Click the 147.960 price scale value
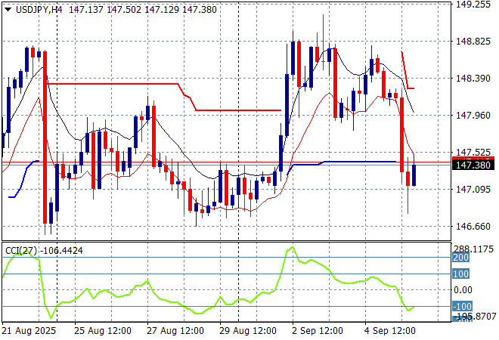Screen dimensions: 499x340 click(x=473, y=115)
